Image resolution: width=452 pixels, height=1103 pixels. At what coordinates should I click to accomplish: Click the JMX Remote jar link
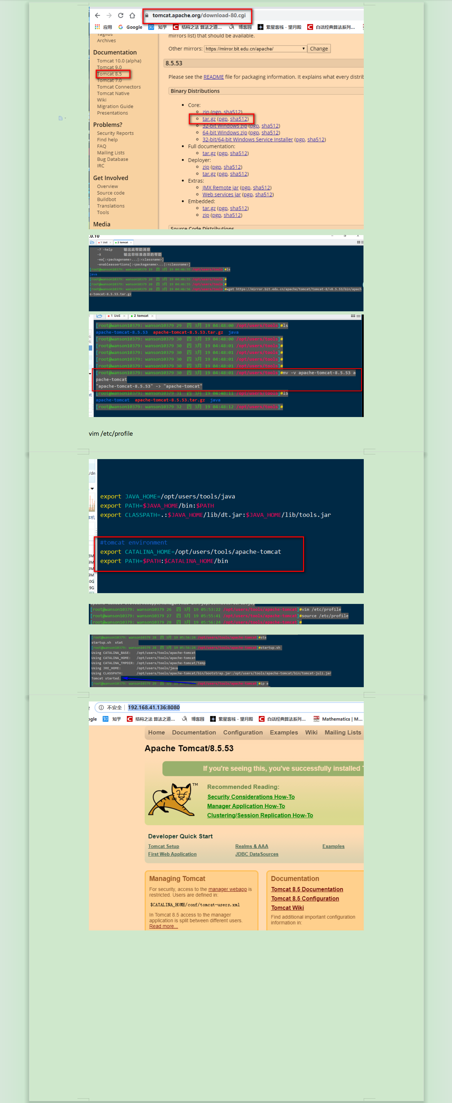point(221,187)
